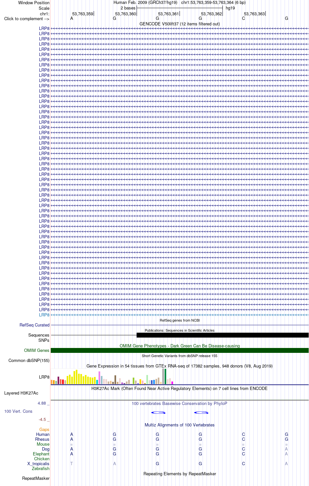Image resolution: width=309 pixels, height=486 pixels.
Task: Open the Sequences track label
Action: [x=39, y=335]
